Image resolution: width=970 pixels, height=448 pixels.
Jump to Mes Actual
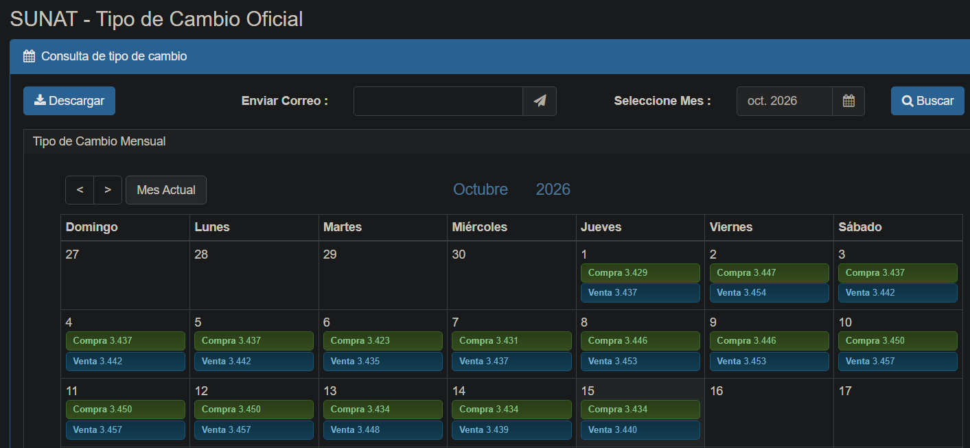pyautogui.click(x=166, y=190)
